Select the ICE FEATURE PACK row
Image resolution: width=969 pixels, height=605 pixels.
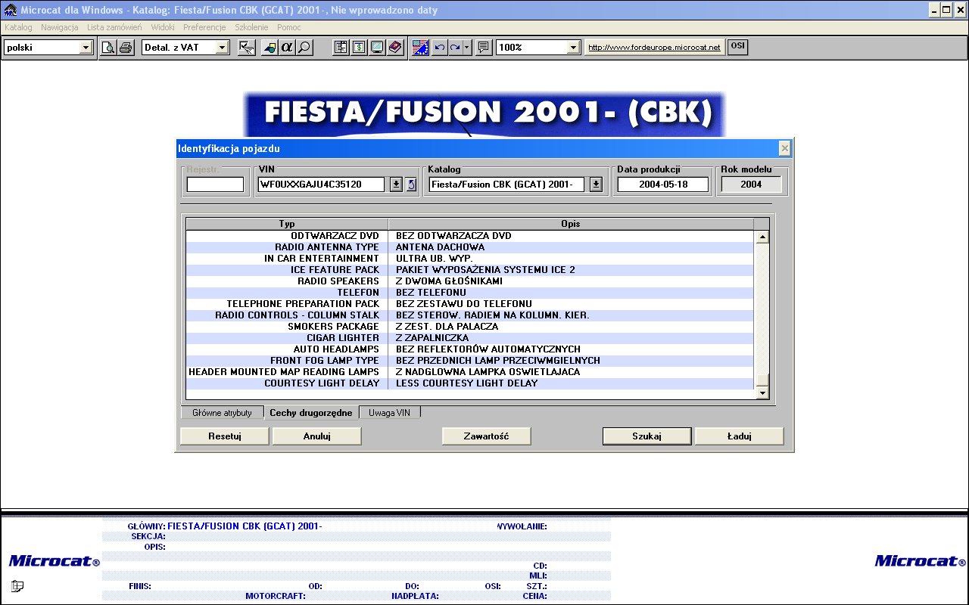tap(470, 270)
